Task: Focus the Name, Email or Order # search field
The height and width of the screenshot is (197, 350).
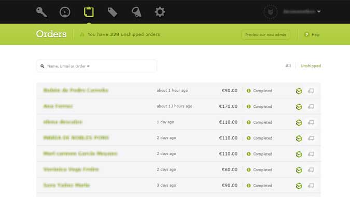Action: tap(96, 66)
